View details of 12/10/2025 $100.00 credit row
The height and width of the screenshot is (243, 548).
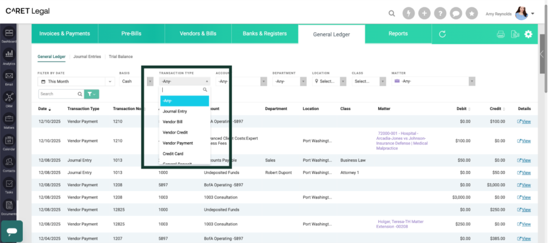click(524, 122)
